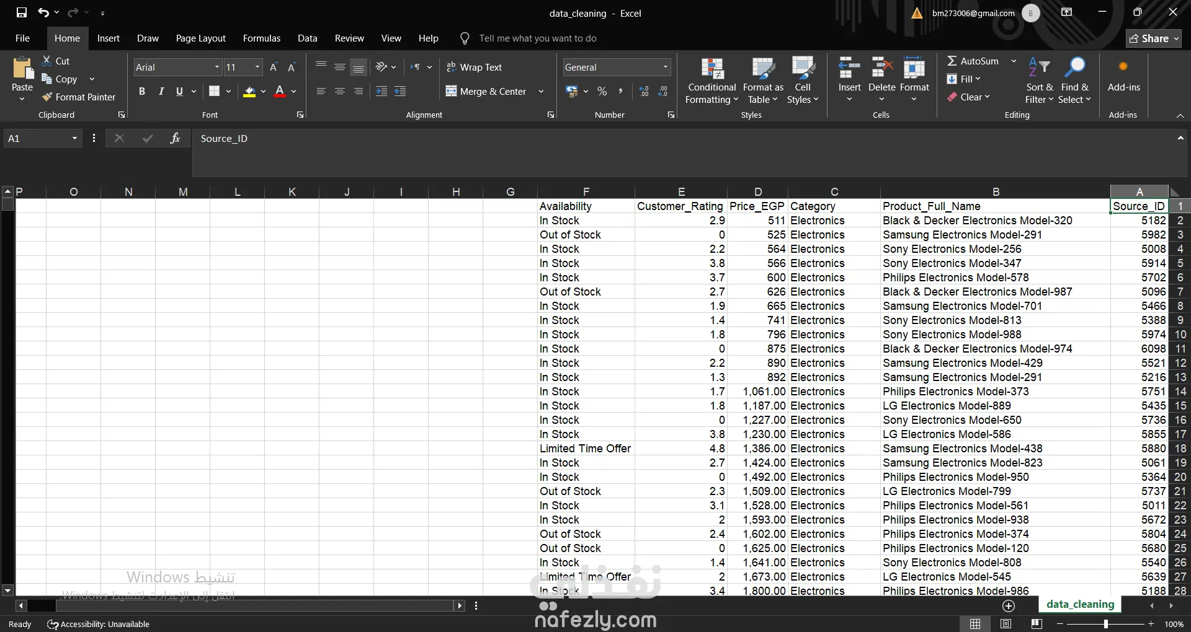Open the Name Box dropdown arrow
This screenshot has width=1191, height=632.
click(74, 138)
